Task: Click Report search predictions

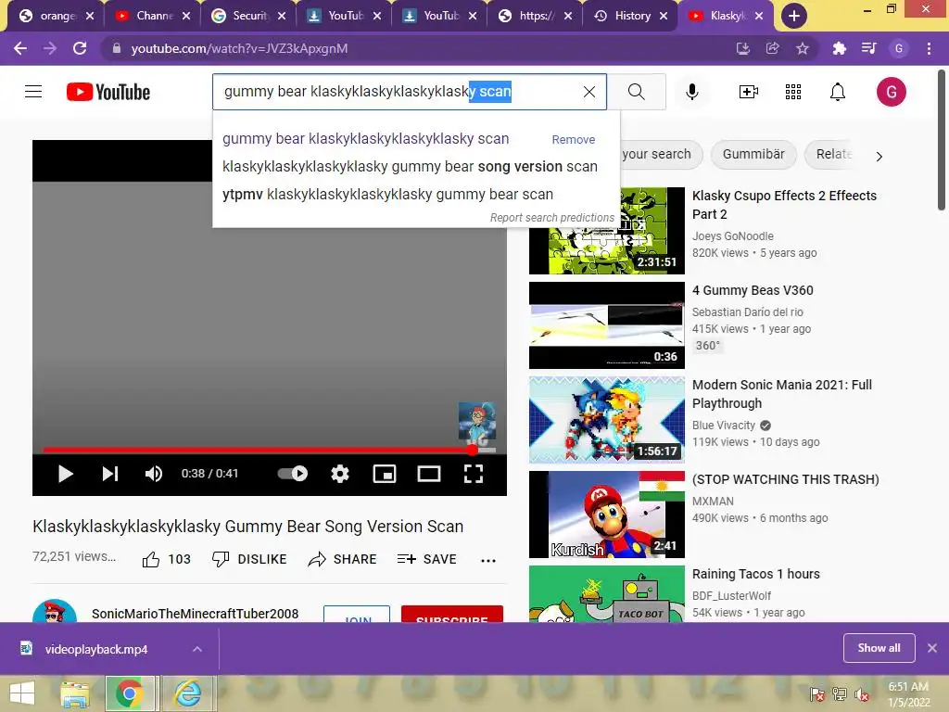Action: [552, 217]
